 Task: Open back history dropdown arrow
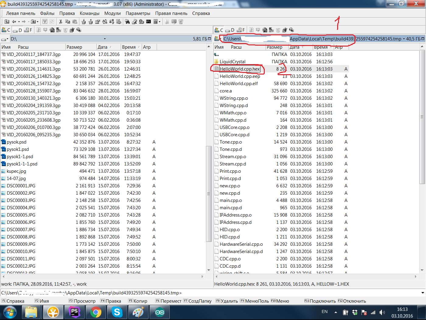coord(19,22)
